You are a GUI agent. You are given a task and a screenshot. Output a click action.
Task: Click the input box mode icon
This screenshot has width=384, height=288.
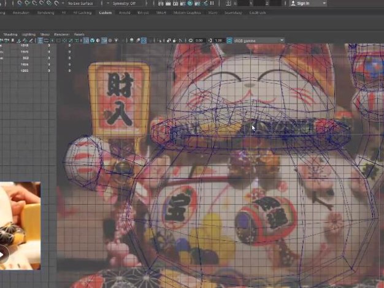(228, 4)
